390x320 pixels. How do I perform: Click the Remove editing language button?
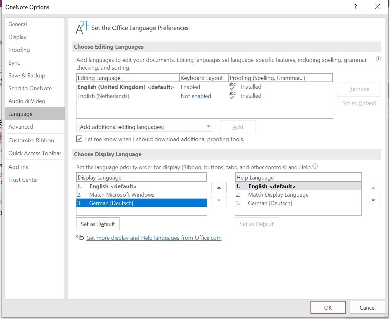pyautogui.click(x=359, y=89)
